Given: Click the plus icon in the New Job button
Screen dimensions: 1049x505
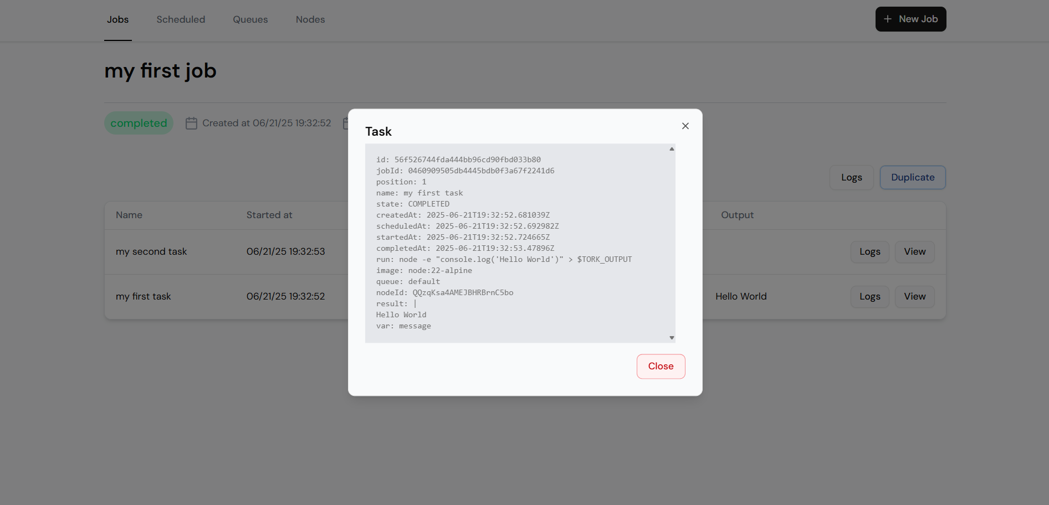Looking at the screenshot, I should tap(888, 19).
